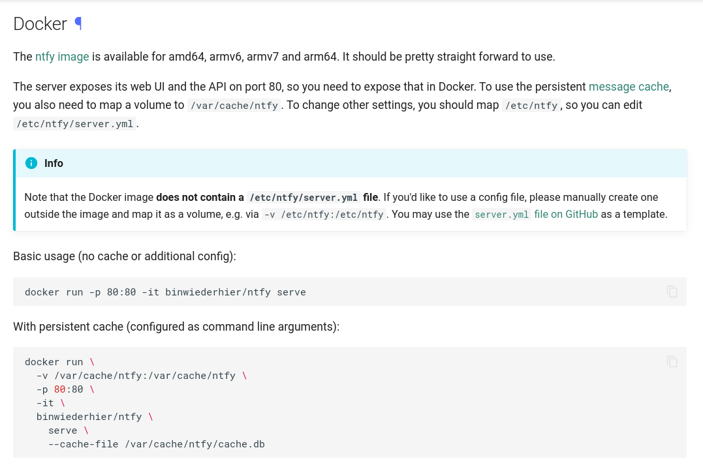Click the Info admonition title text
This screenshot has width=703, height=465.
click(x=54, y=163)
